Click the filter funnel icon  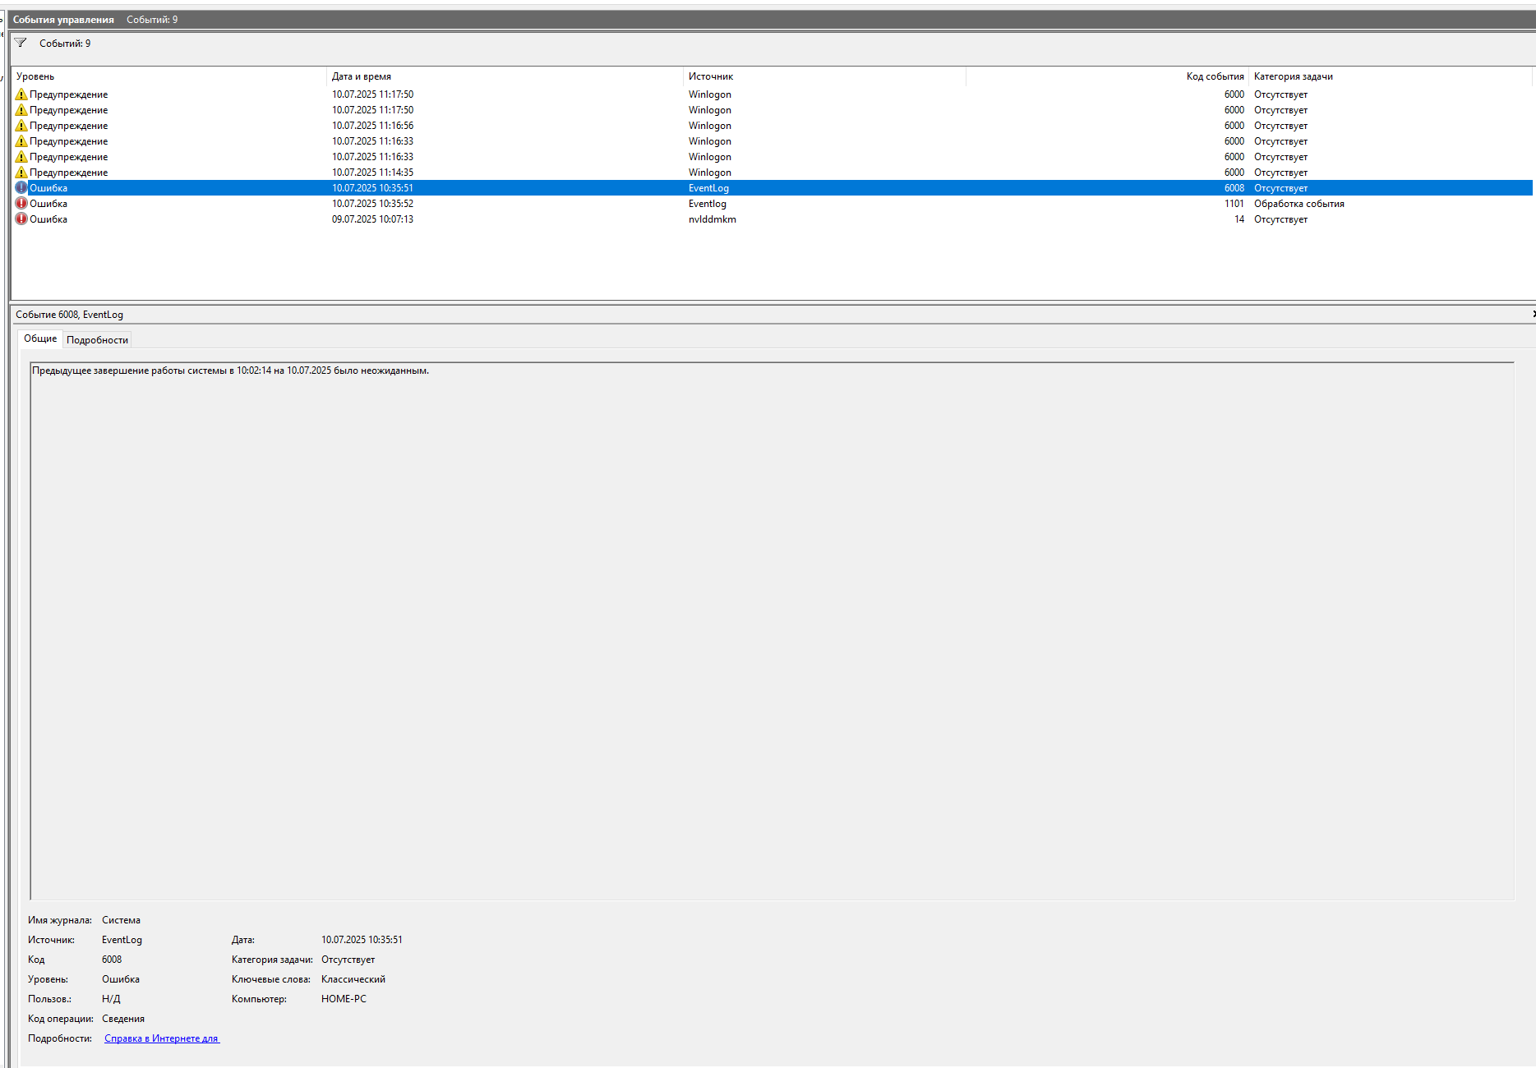coord(21,43)
